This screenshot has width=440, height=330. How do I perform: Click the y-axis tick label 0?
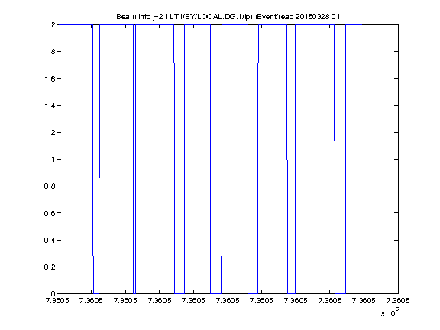[x=53, y=293]
